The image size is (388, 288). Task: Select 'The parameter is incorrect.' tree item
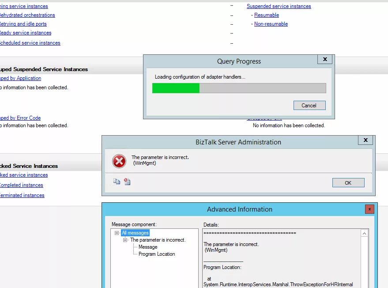[158, 240]
